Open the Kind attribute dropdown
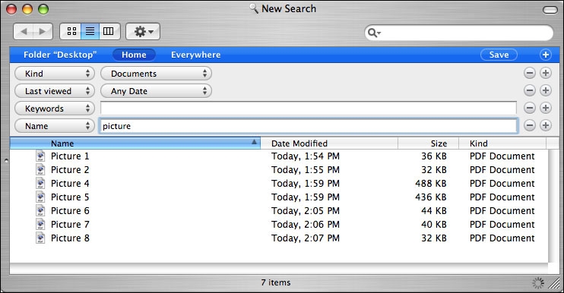The image size is (564, 293). (x=55, y=74)
